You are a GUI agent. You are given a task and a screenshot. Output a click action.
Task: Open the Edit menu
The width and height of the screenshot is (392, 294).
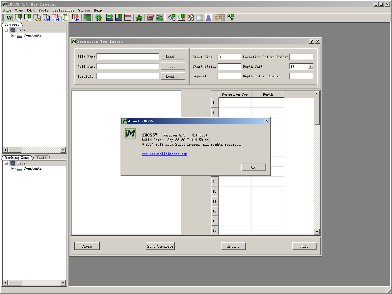(x=31, y=10)
